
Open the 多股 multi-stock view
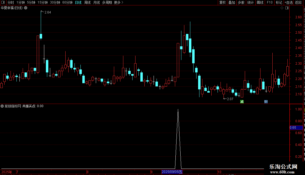(x=241, y=2)
